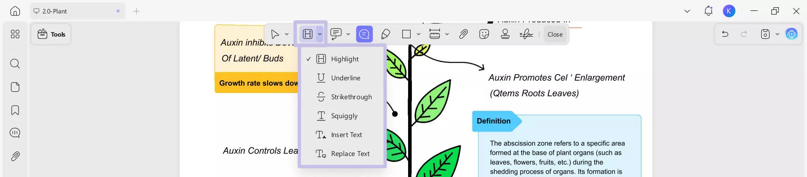
Task: Add a new tab with plus button
Action: 136,11
